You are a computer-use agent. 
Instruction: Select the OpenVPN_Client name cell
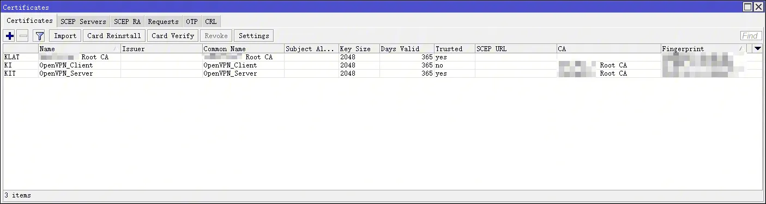[79, 65]
